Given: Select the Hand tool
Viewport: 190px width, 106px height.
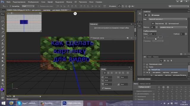Looking at the screenshot, I should 3,80.
